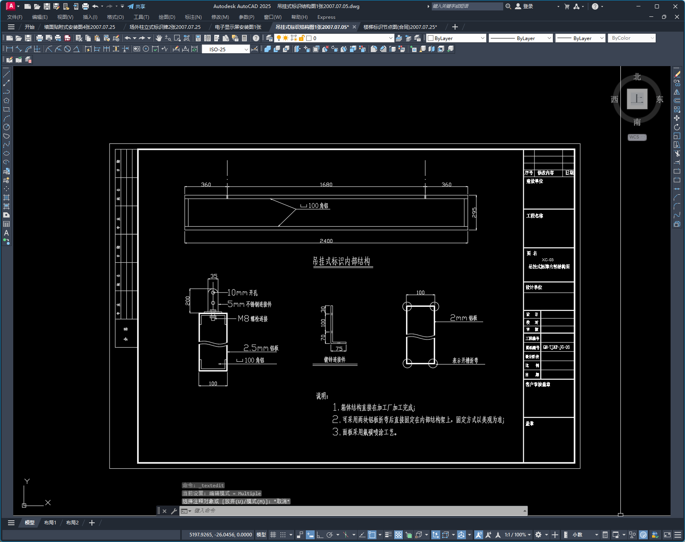Toggle lineweight display in status bar

(x=388, y=535)
